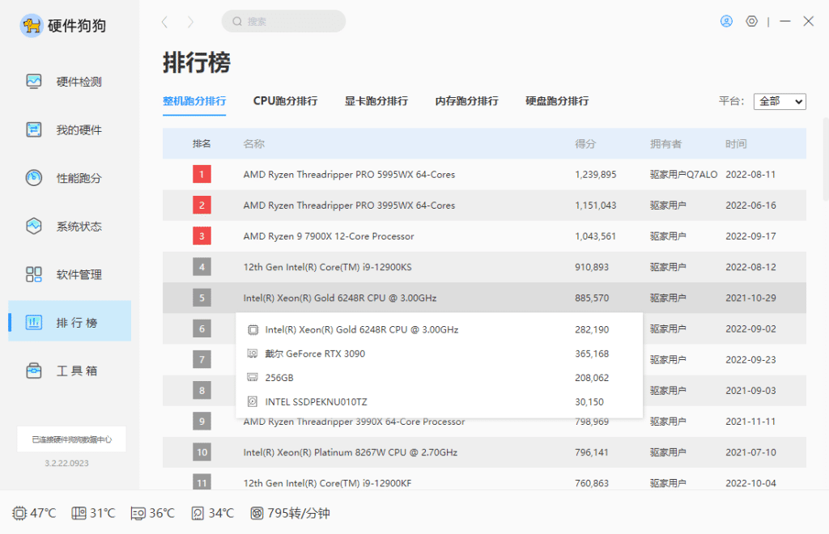Click the 硬件狗狗 dog logo icon

pos(32,25)
